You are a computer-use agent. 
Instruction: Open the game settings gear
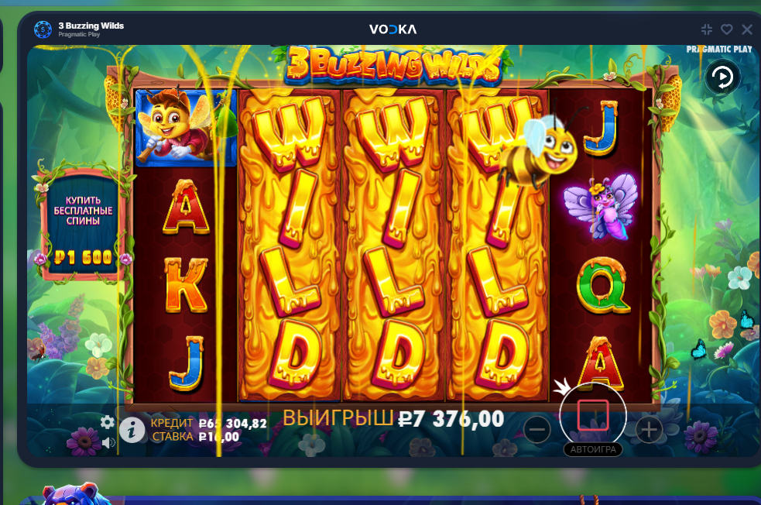[108, 422]
